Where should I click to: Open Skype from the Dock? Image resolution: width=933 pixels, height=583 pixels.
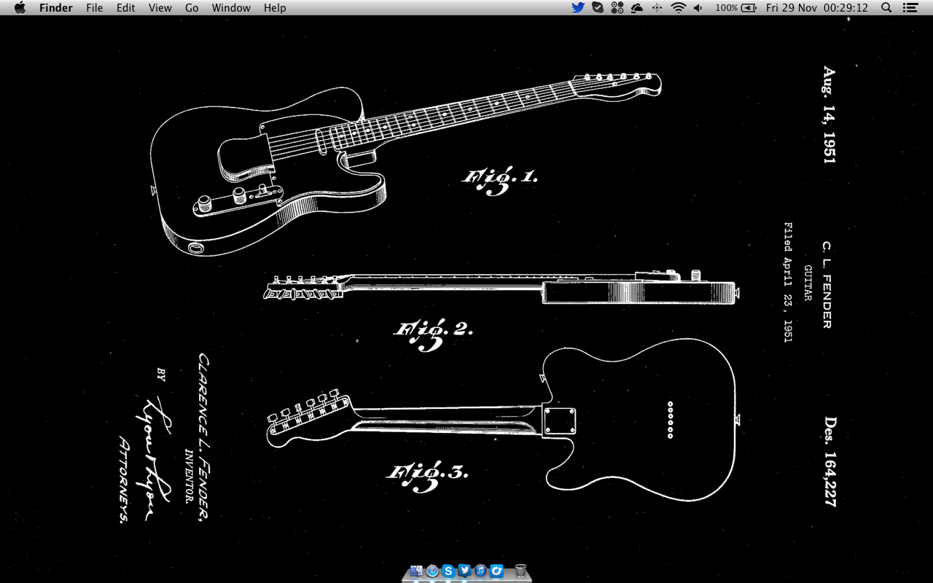point(448,571)
